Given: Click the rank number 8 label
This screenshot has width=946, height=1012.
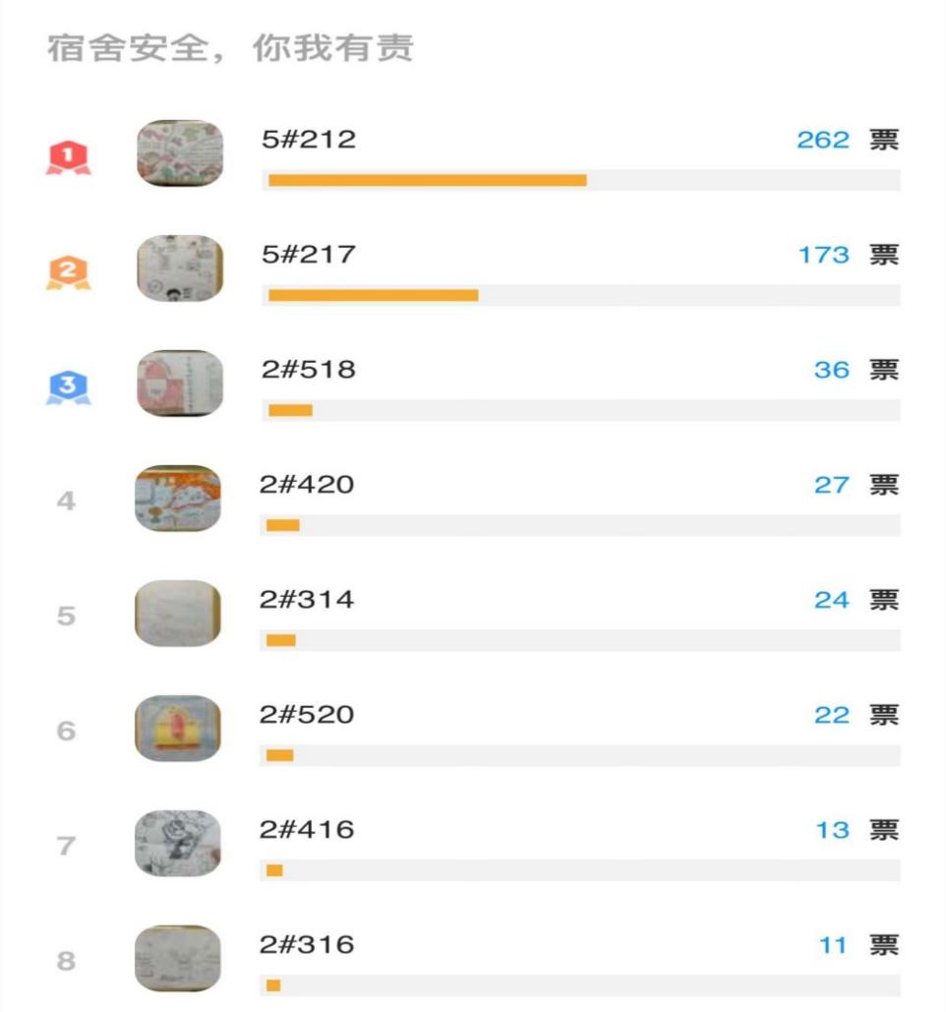Looking at the screenshot, I should click(x=66, y=961).
